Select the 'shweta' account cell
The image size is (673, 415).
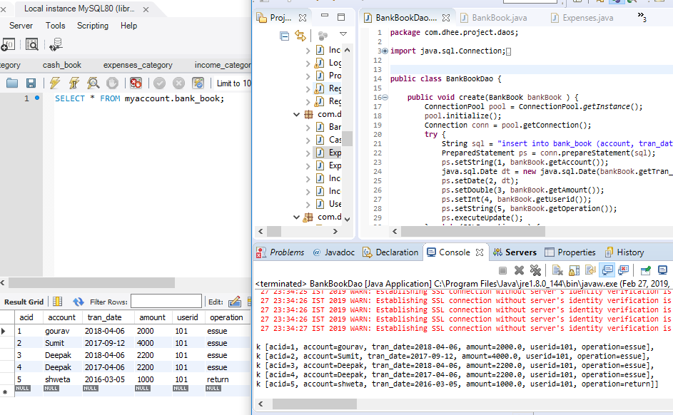[58, 379]
